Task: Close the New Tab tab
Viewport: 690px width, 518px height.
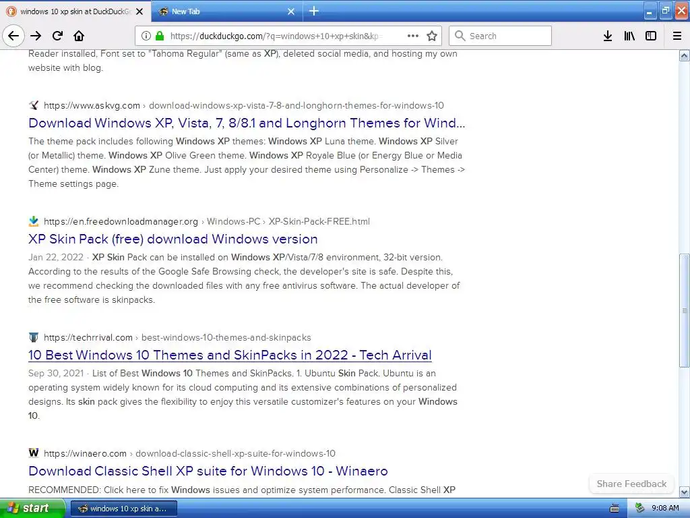Action: 291,11
